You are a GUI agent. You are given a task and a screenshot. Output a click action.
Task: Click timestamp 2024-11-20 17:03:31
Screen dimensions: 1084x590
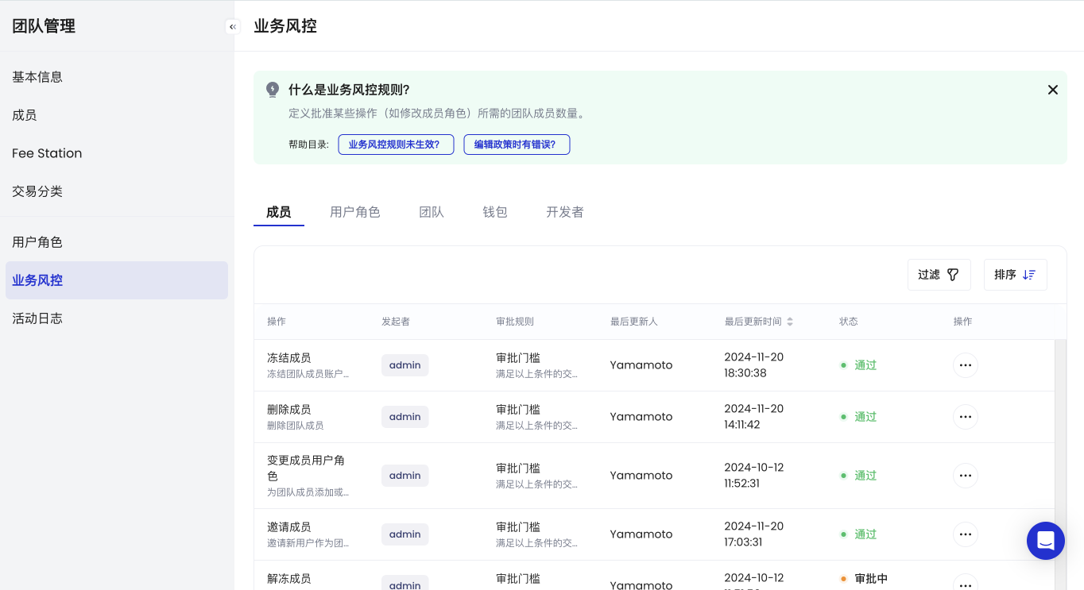point(754,534)
